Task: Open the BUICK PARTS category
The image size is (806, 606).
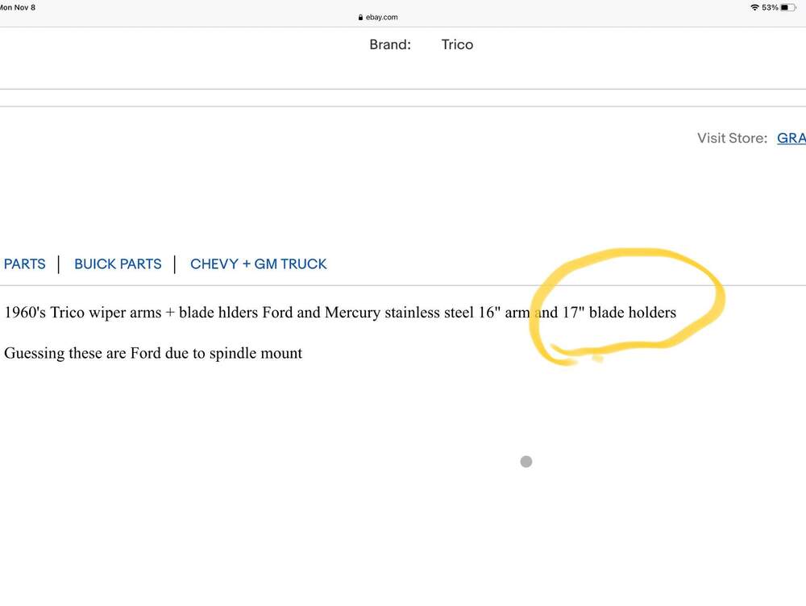Action: pos(118,264)
